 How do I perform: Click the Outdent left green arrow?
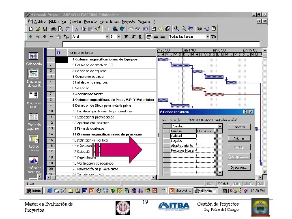(31, 36)
